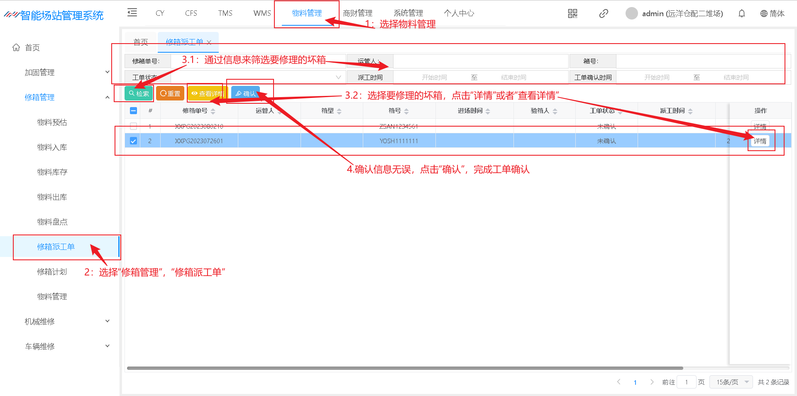Open the QR code icon in header
Viewport: 797px width, 396px height.
(x=572, y=14)
